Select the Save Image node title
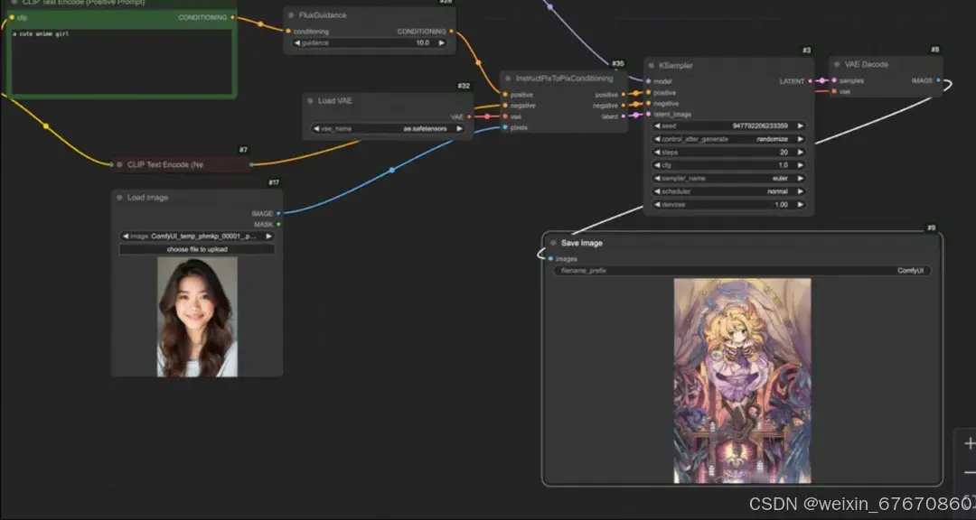This screenshot has width=976, height=520. (581, 243)
